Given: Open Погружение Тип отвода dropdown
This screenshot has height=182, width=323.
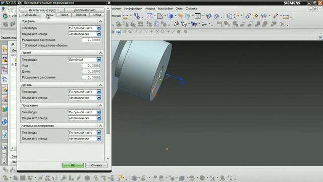Looking at the screenshot, I should (x=84, y=112).
